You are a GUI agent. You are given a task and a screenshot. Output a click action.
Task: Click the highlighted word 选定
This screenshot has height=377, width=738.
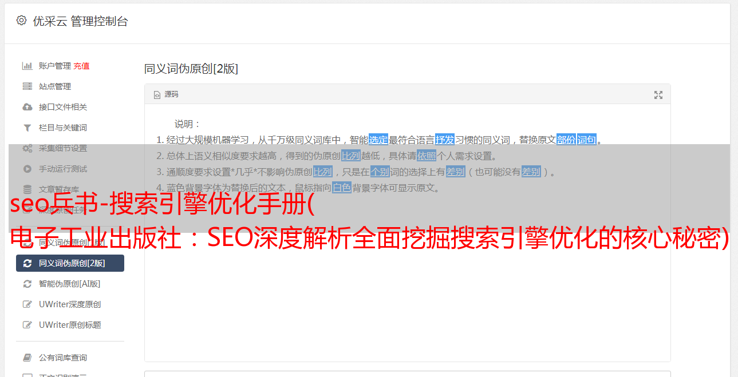[x=378, y=140]
